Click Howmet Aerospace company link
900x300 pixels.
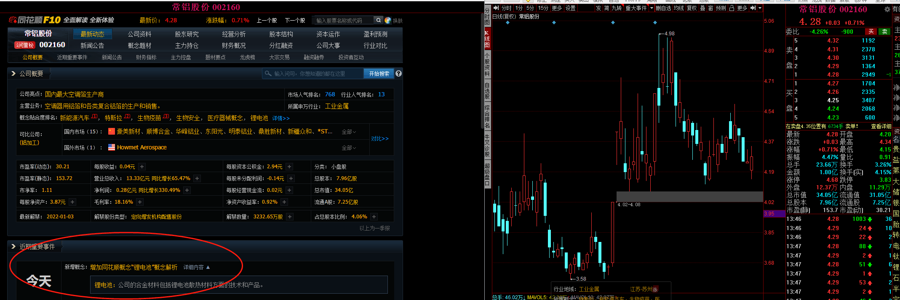coord(142,147)
